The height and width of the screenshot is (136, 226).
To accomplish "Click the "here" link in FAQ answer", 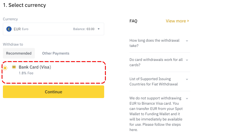I will 133,130.
